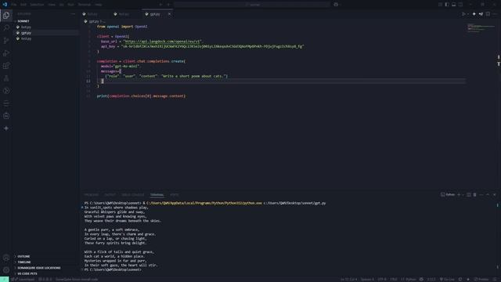Open the terminal launch profile dropdown
Image resolution: width=501 pixels, height=282 pixels.
pyautogui.click(x=463, y=195)
